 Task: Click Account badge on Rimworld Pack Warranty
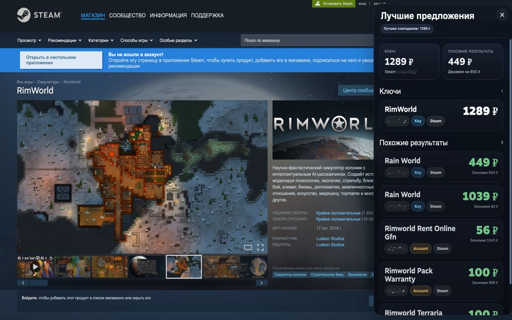pos(421,291)
